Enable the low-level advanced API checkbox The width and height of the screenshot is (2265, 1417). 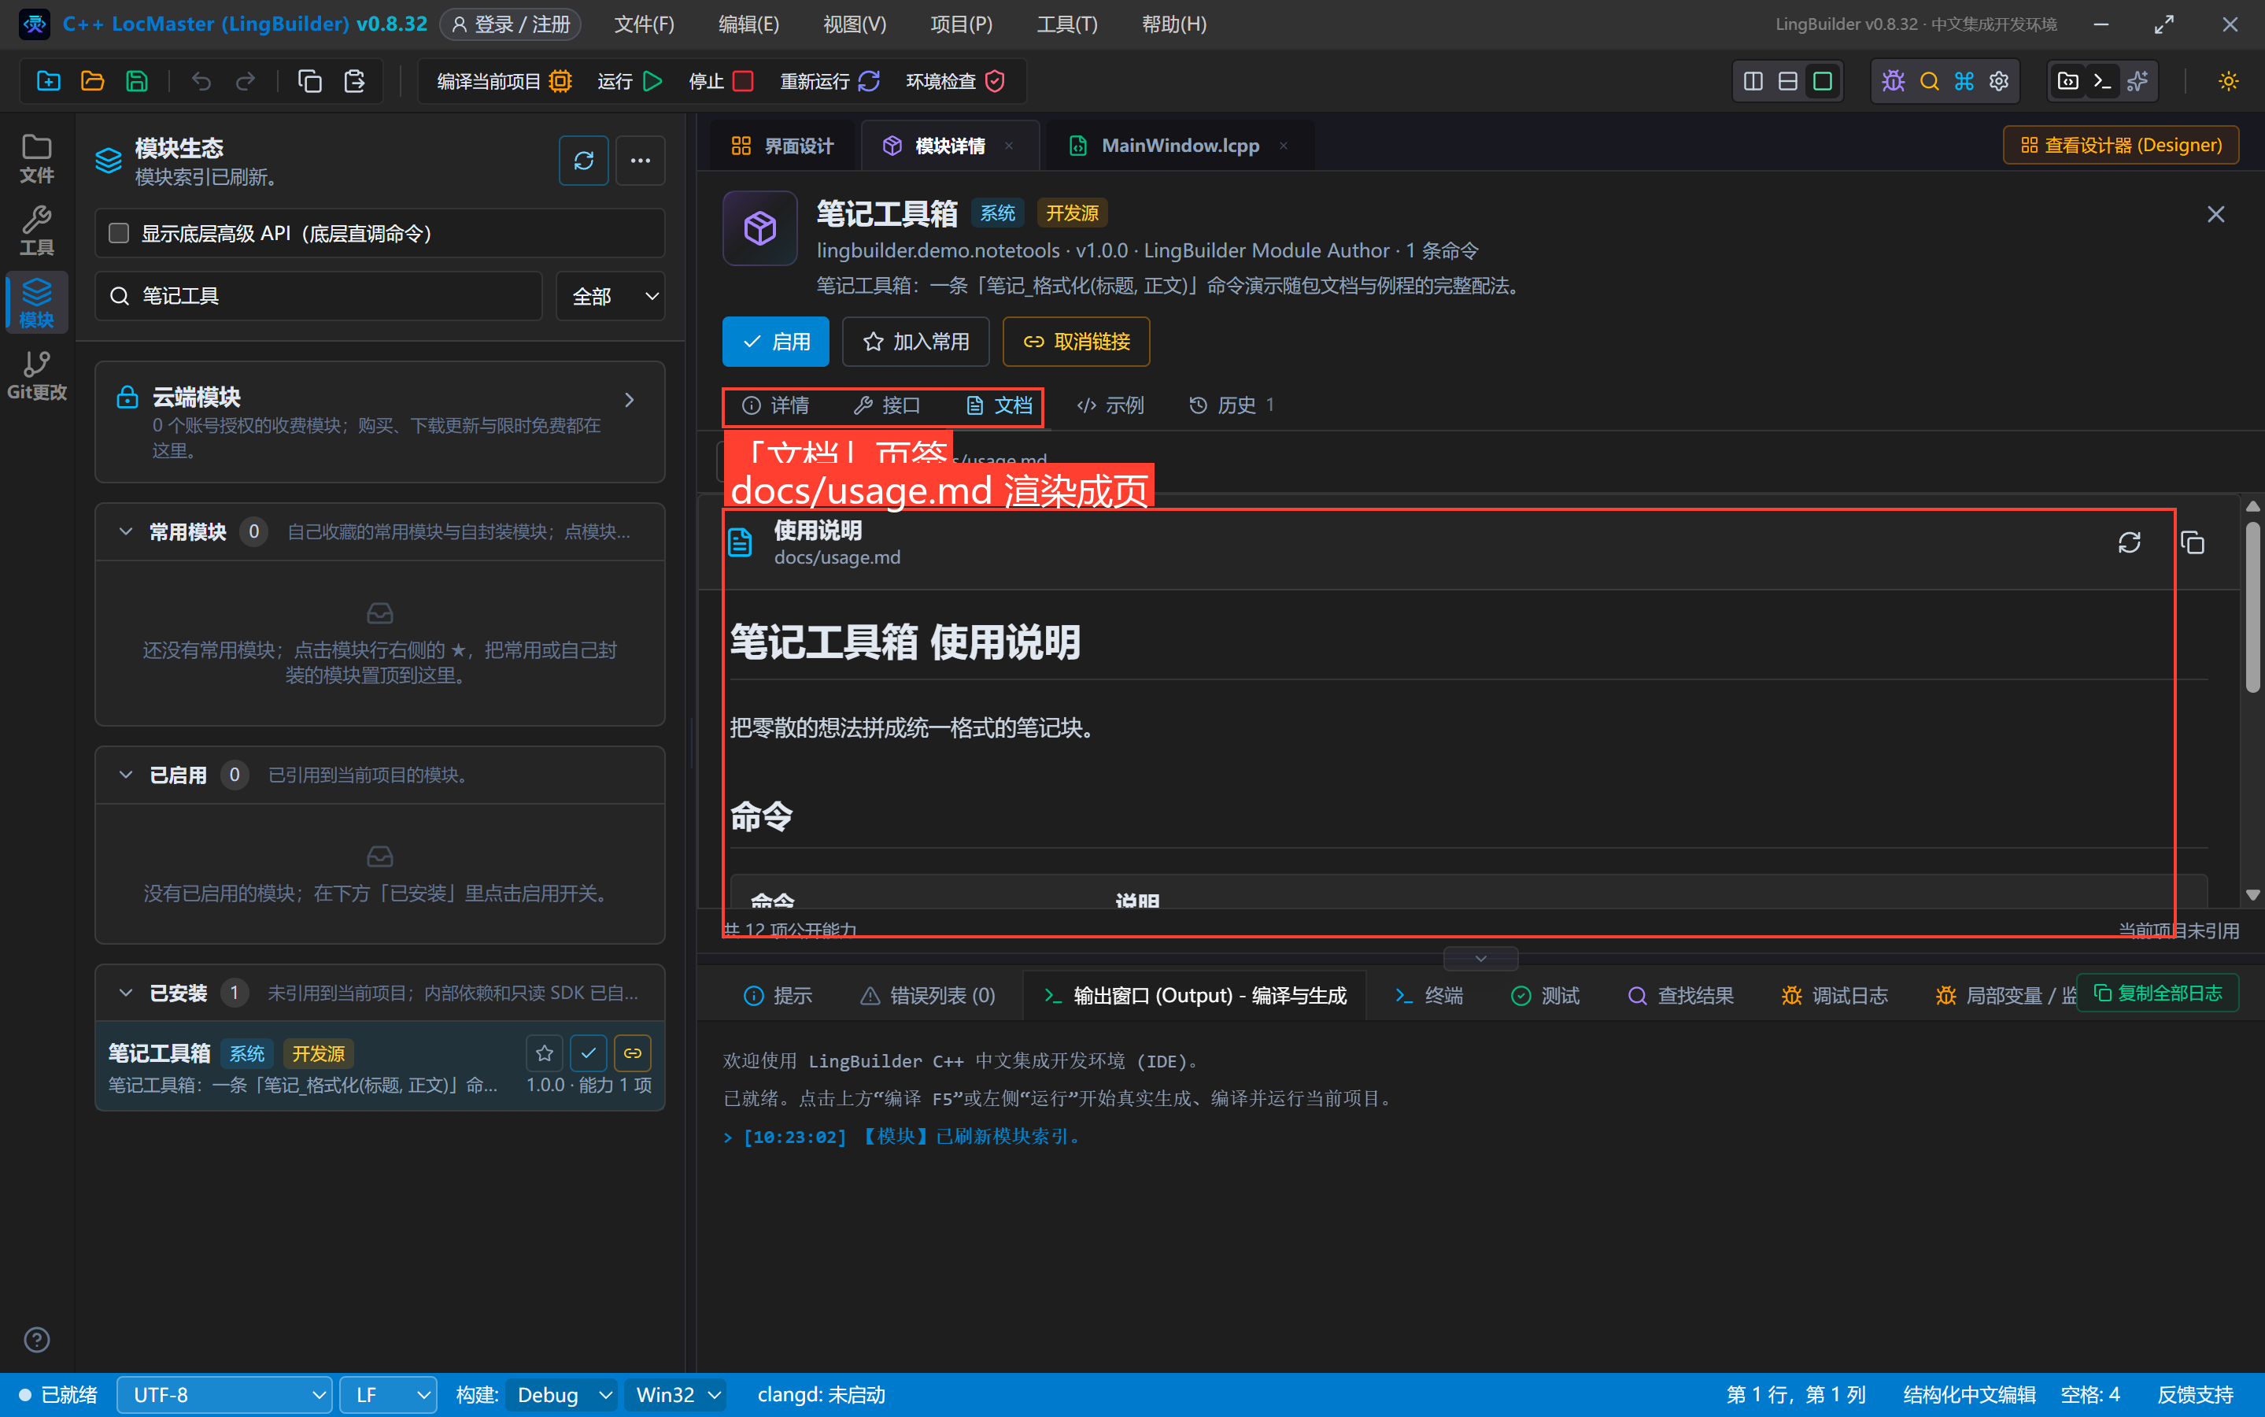coord(119,232)
